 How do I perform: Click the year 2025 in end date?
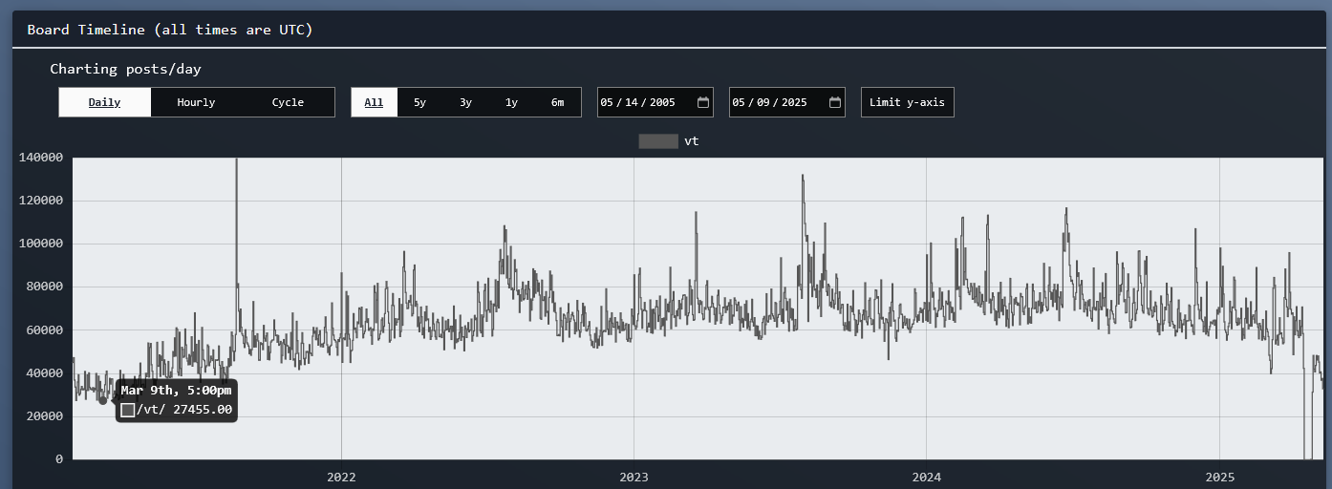(x=793, y=102)
